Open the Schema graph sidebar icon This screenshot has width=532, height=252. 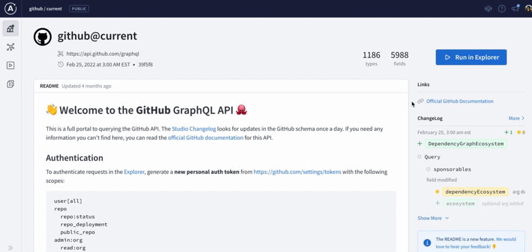tap(11, 47)
